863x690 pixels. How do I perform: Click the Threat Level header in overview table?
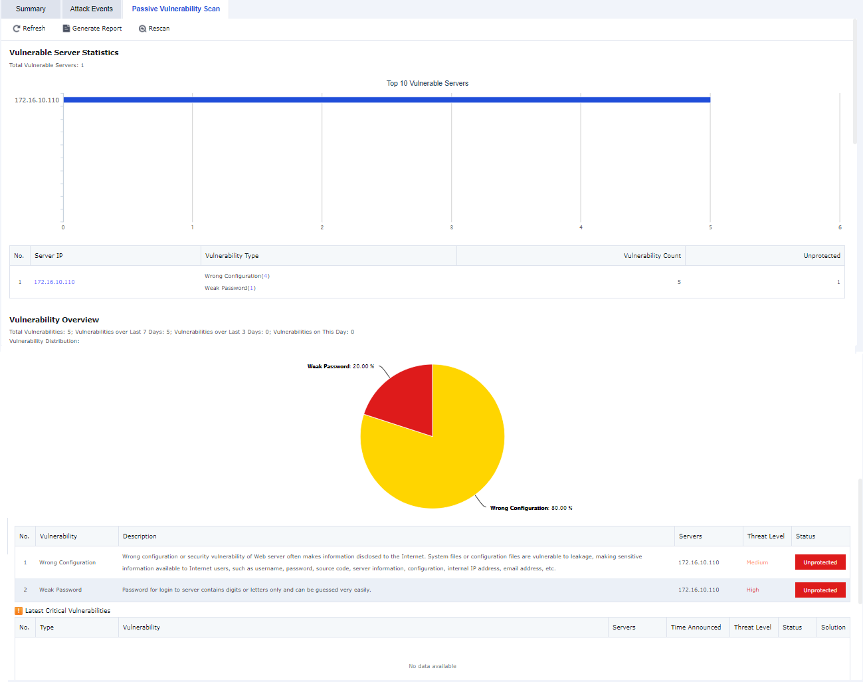[x=765, y=536]
